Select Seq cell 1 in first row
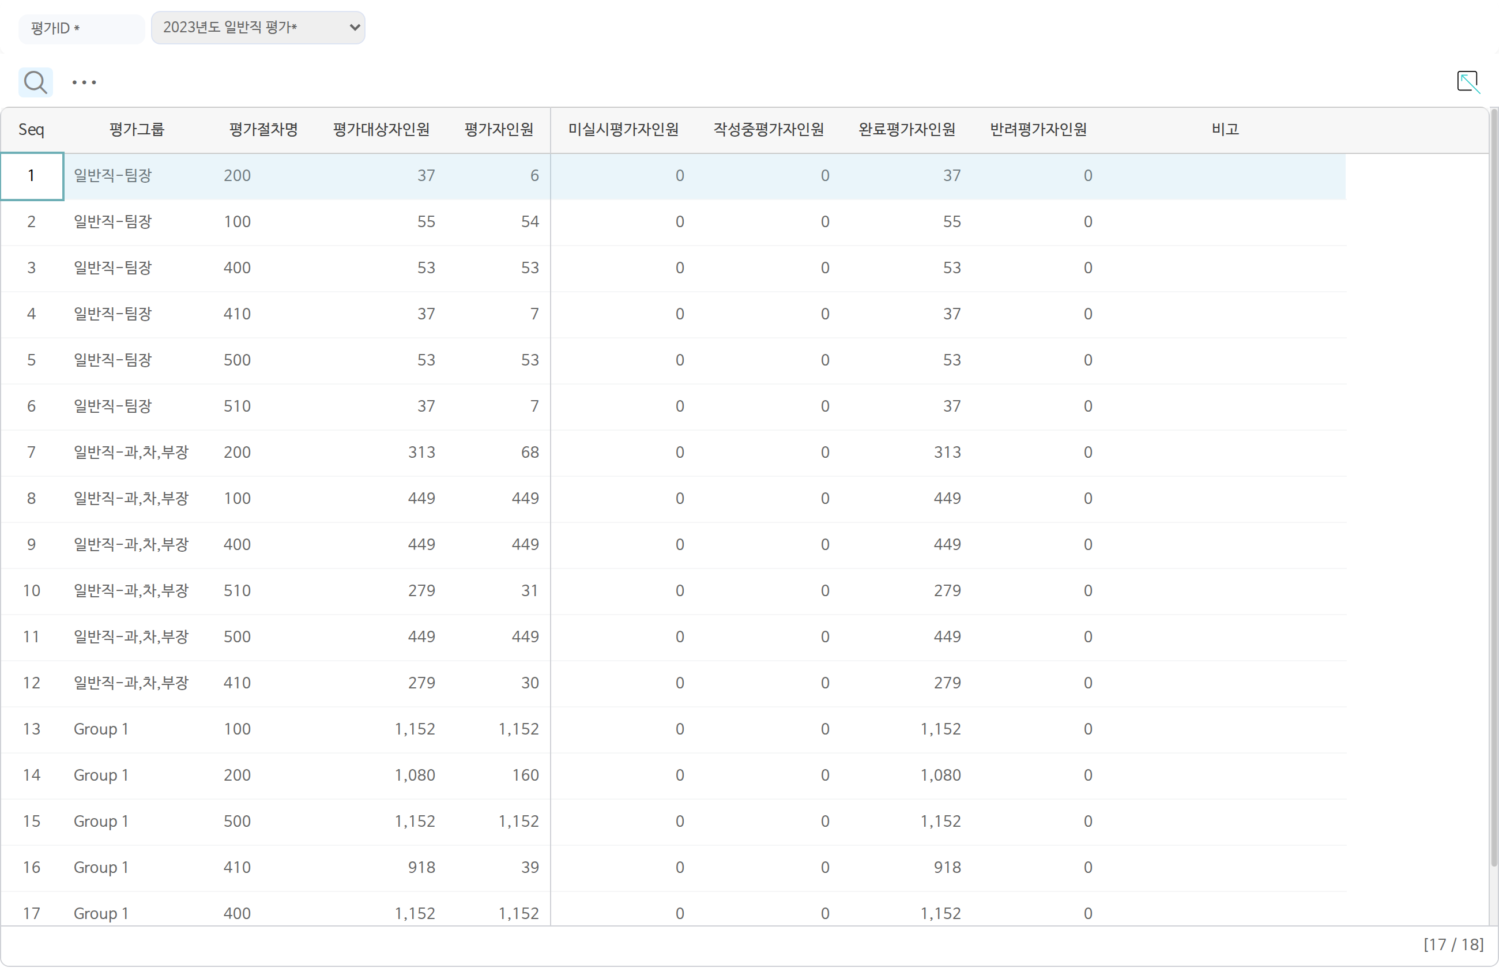 click(x=32, y=176)
